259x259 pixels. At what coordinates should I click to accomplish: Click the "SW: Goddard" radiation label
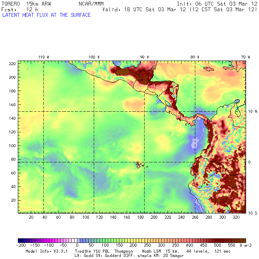coord(108,255)
